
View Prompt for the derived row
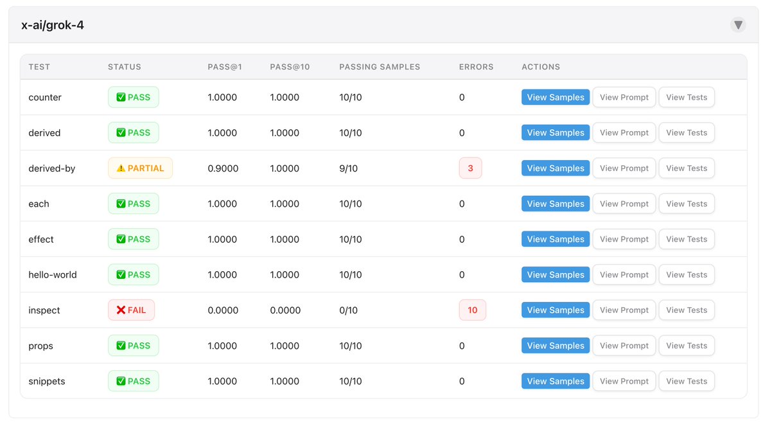click(624, 132)
